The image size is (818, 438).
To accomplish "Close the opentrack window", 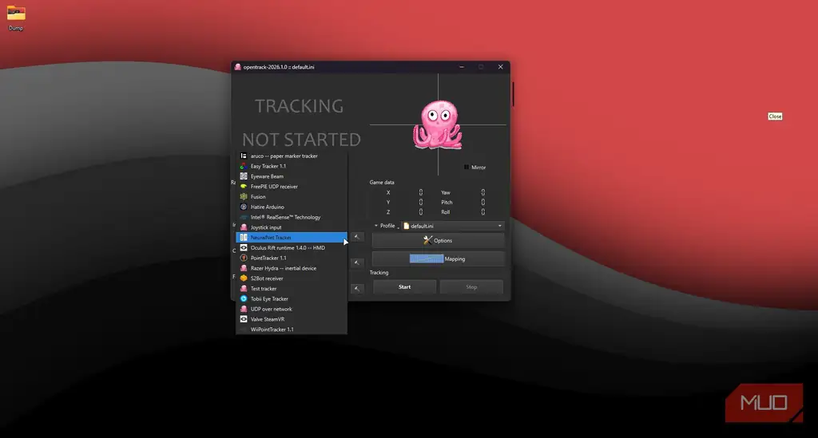I will click(500, 67).
